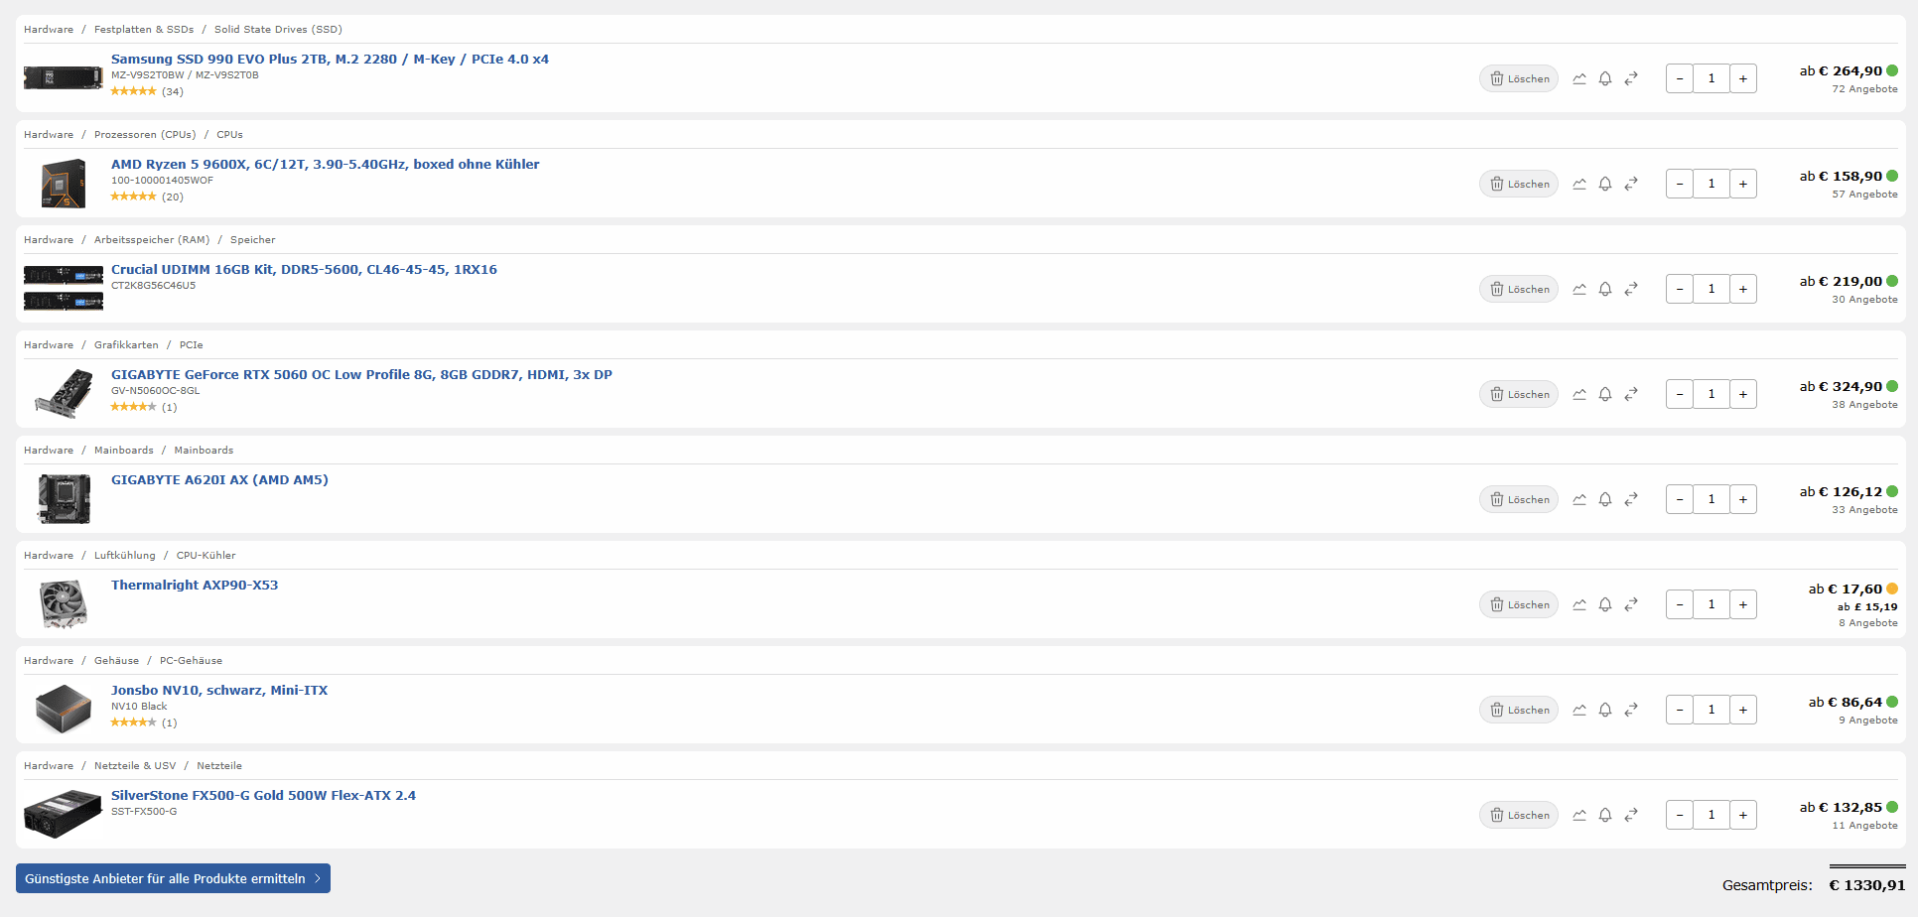Click quantity field for Samsung SSD 990
Viewport: 1918px width, 917px height.
(x=1712, y=78)
